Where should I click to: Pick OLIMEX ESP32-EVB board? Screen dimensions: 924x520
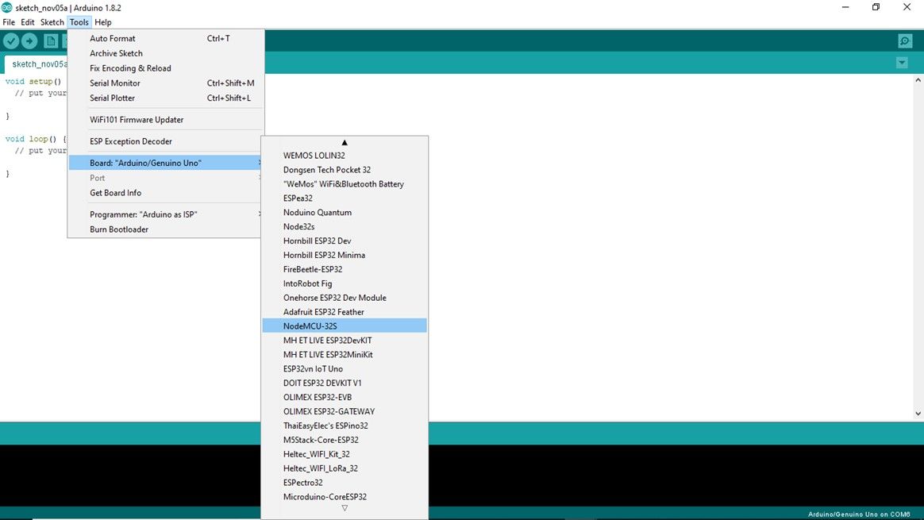pos(345,398)
